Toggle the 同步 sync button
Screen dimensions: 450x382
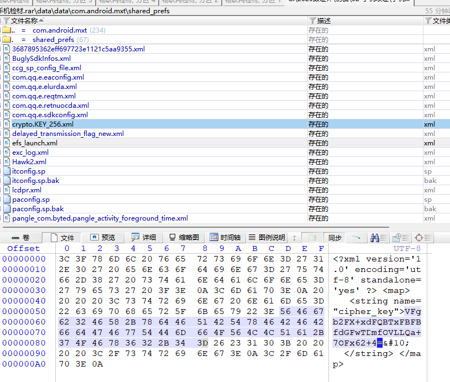point(334,238)
